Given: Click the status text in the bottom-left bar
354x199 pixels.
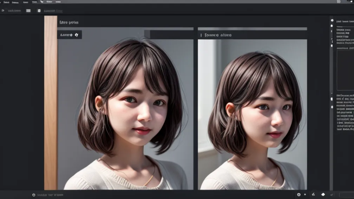Looking at the screenshot, I should coord(50,195).
